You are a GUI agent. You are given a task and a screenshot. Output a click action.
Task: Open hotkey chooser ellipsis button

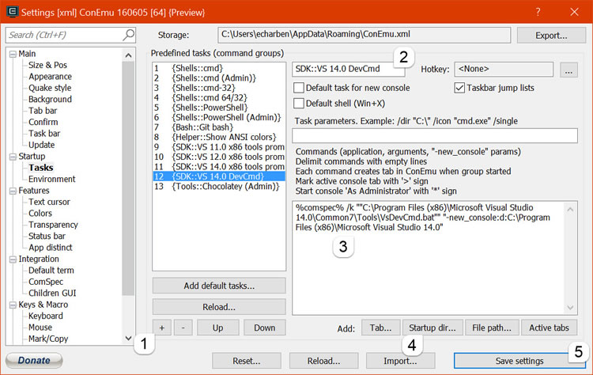[568, 70]
